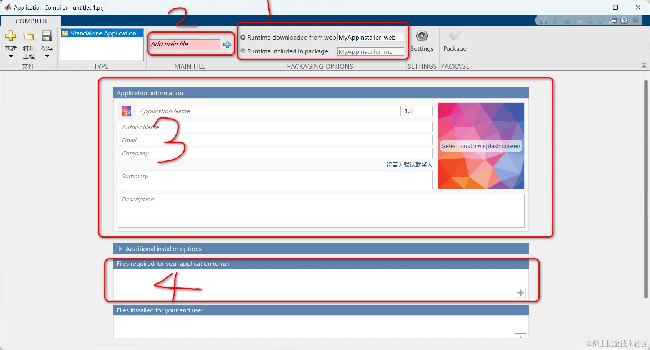The width and height of the screenshot is (650, 350).
Task: Select Runtime downloaded from web option
Action: pos(243,37)
